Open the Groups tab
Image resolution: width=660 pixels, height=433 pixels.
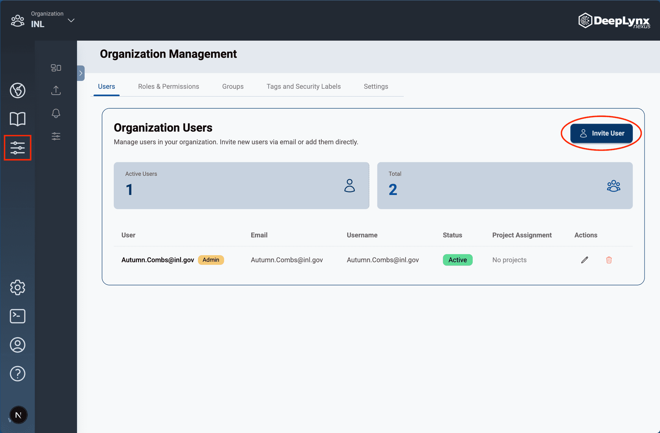233,86
